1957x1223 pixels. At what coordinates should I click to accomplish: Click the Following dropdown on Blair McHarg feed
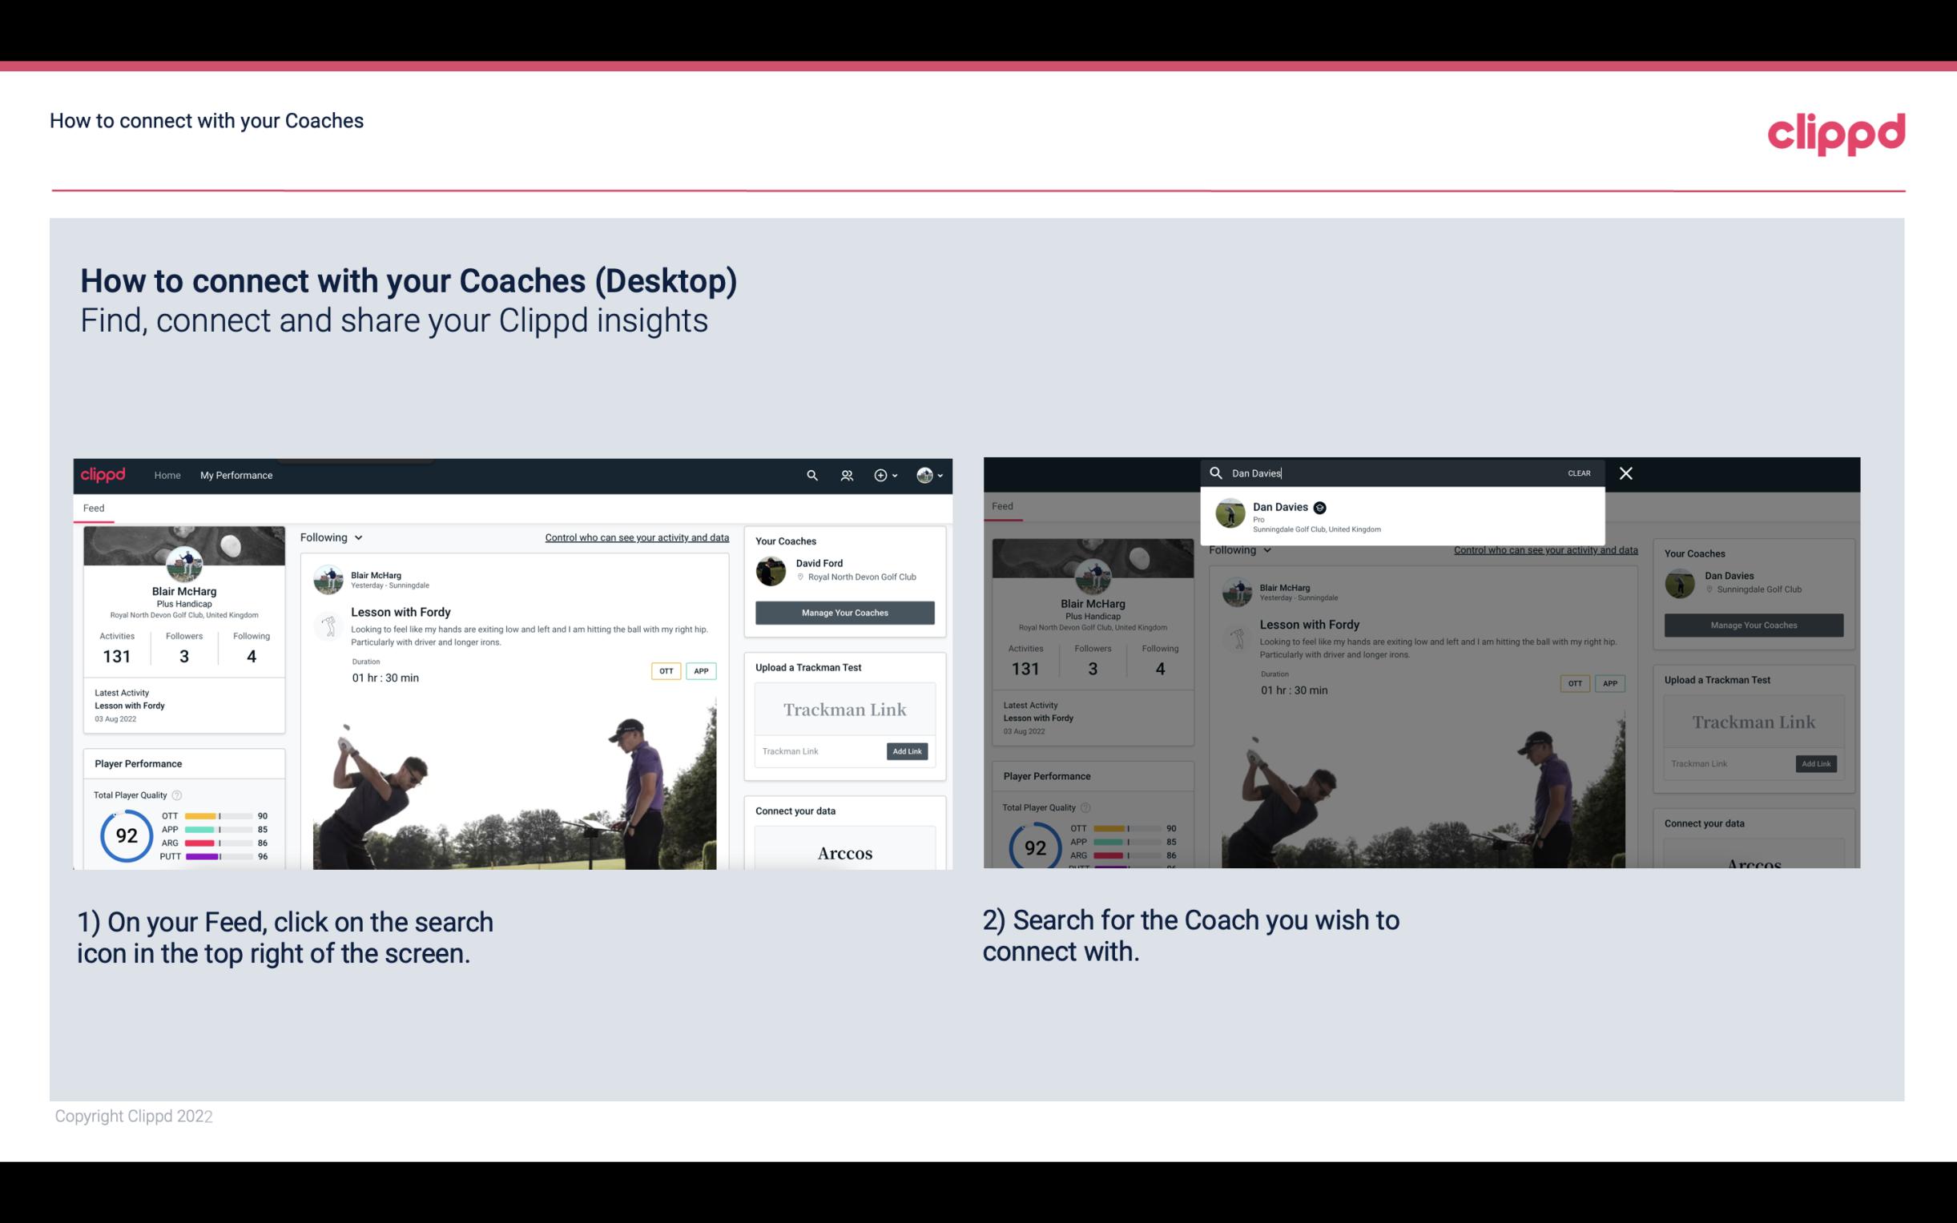331,537
